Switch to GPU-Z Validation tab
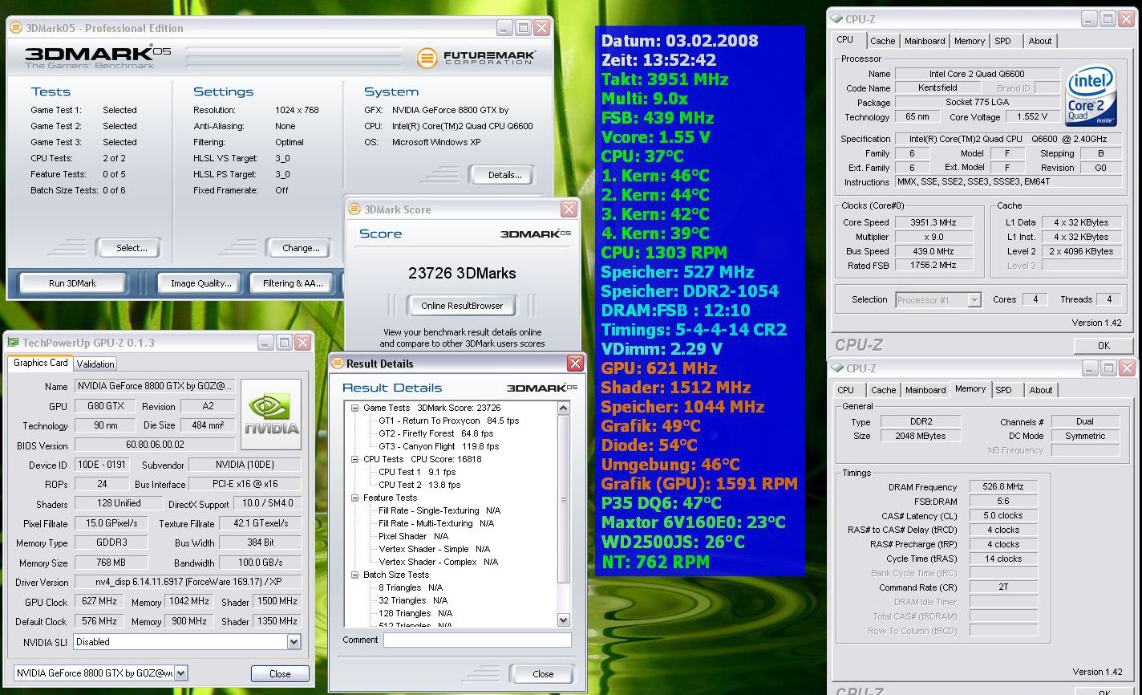This screenshot has width=1142, height=695. (96, 364)
